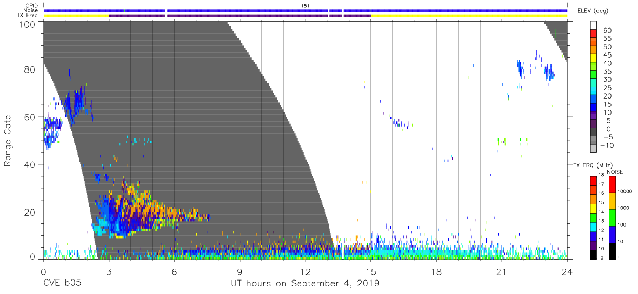This screenshot has height=294, width=638.
Task: Click the purple portion of the TX Freq bar
Action: [239, 16]
